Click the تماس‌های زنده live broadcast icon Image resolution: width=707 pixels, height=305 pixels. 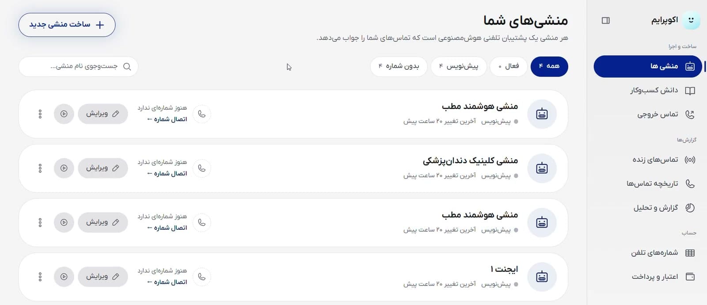[x=690, y=160]
